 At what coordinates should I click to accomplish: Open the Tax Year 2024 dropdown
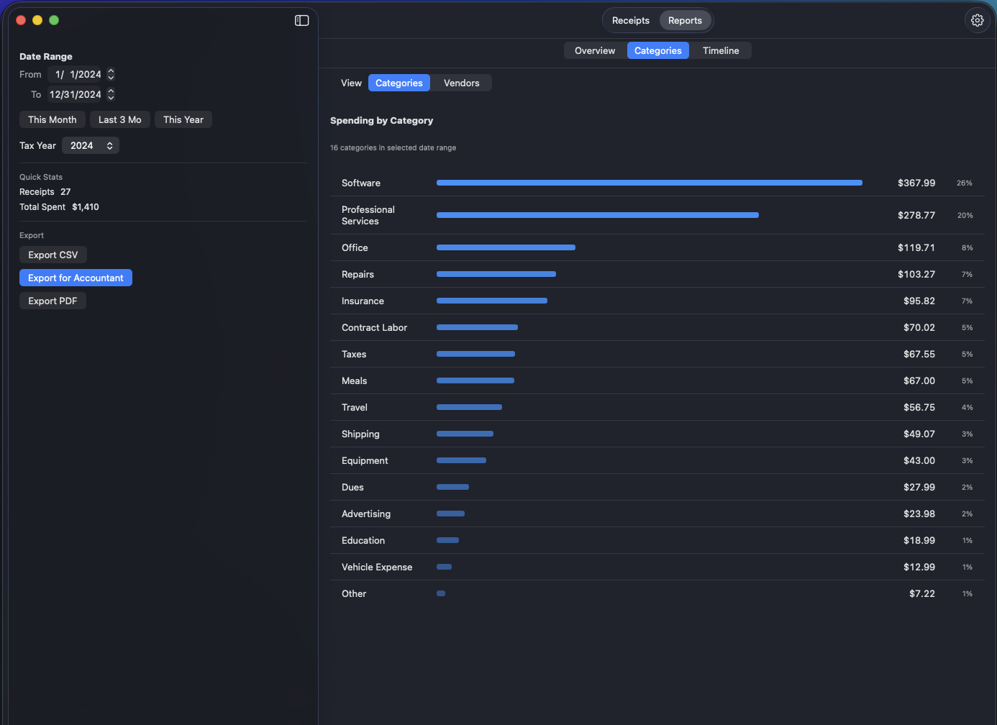click(91, 146)
